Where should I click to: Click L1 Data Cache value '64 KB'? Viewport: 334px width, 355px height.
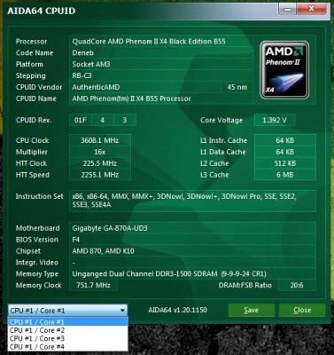click(x=285, y=152)
